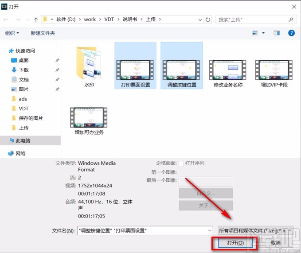Create a folder with 新建文件夹

[43, 33]
